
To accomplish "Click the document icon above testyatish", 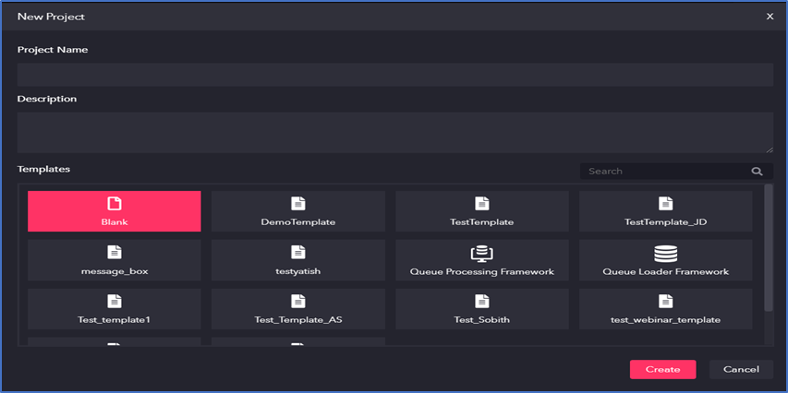I will tap(298, 253).
